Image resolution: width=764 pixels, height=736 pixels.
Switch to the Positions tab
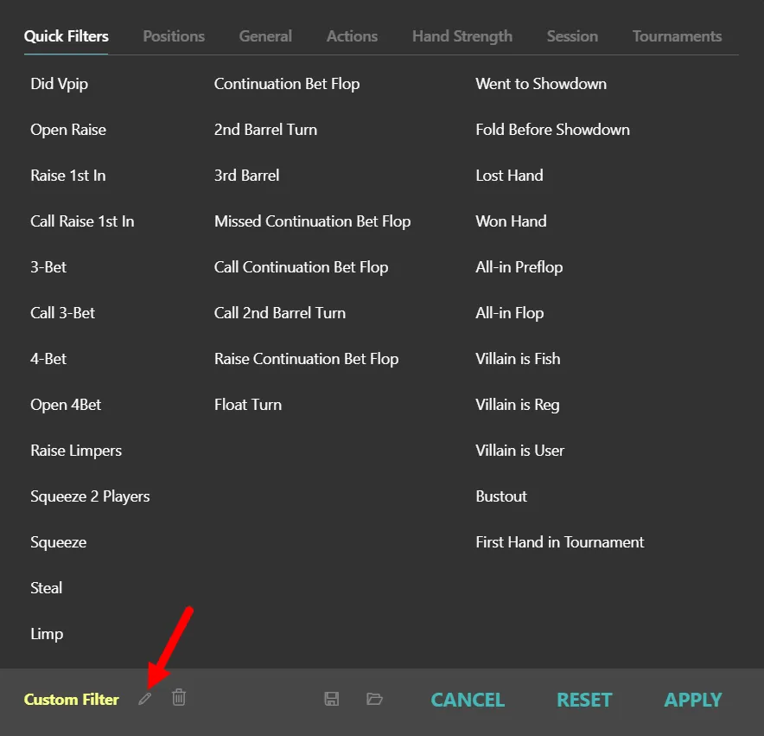(174, 36)
